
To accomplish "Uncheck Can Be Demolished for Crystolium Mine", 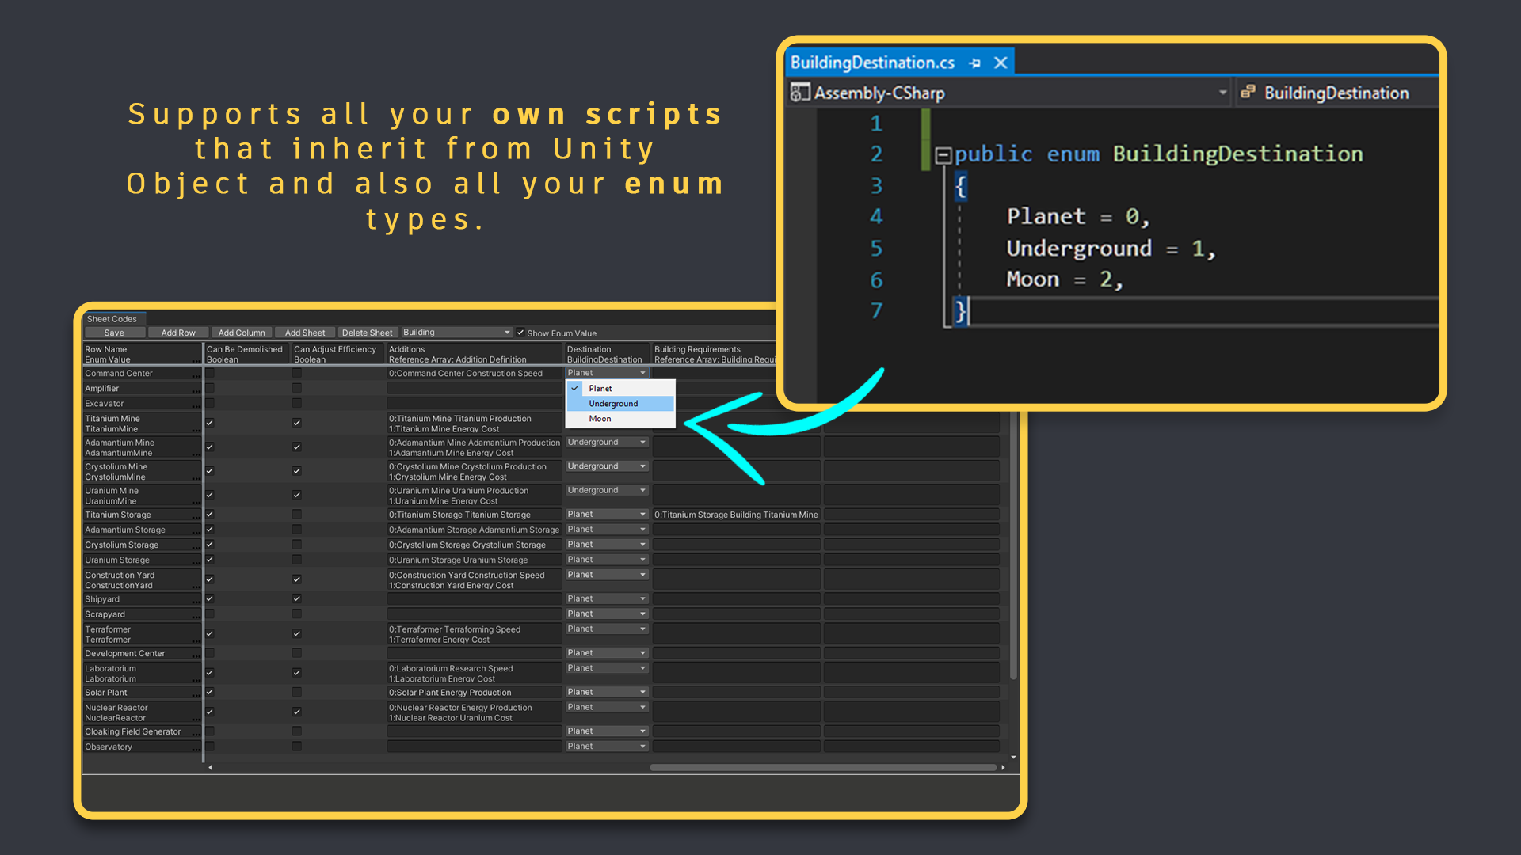I will pyautogui.click(x=210, y=471).
